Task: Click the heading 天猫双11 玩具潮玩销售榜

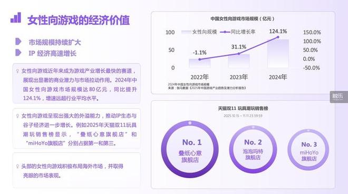Action: [x=243, y=108]
